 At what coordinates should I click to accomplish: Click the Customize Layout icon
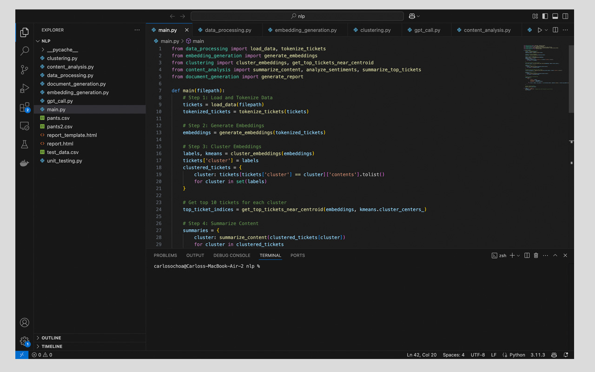click(x=535, y=16)
